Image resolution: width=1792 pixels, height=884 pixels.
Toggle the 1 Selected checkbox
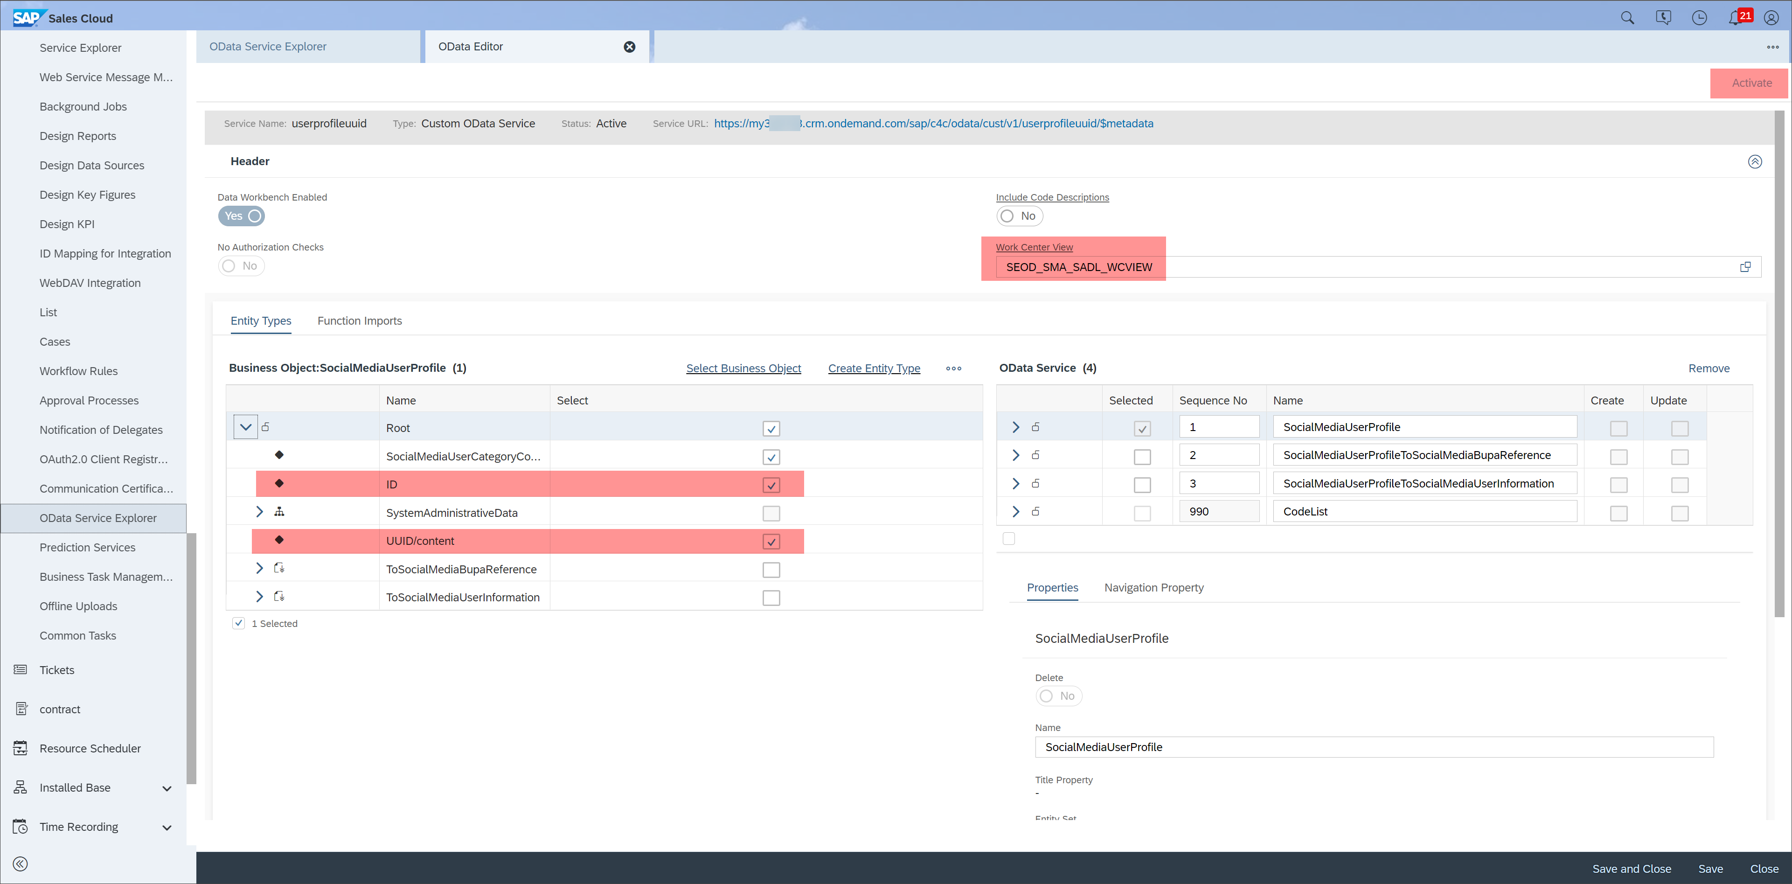(239, 623)
